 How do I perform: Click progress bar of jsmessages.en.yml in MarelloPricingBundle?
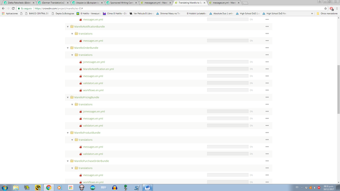coord(228,111)
